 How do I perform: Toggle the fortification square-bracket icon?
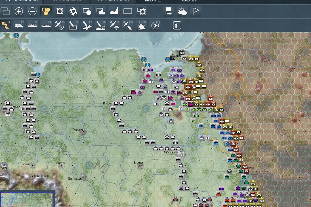point(60,11)
